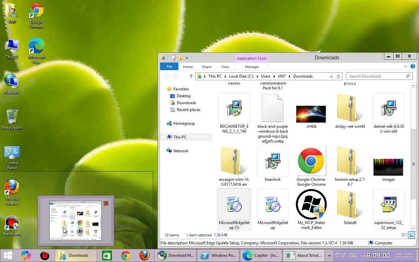Select the freeclock installer file
This screenshot has width=419, height=262.
(273, 164)
